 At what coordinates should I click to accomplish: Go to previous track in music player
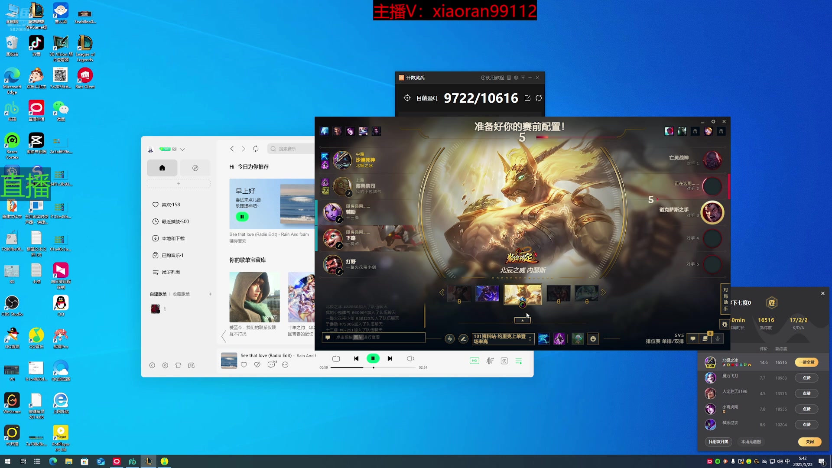tap(356, 358)
